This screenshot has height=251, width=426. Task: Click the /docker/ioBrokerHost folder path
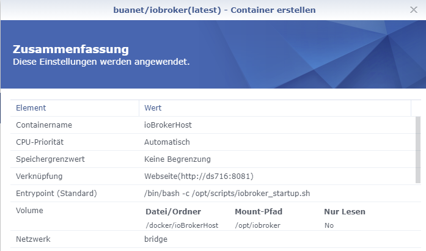click(182, 225)
